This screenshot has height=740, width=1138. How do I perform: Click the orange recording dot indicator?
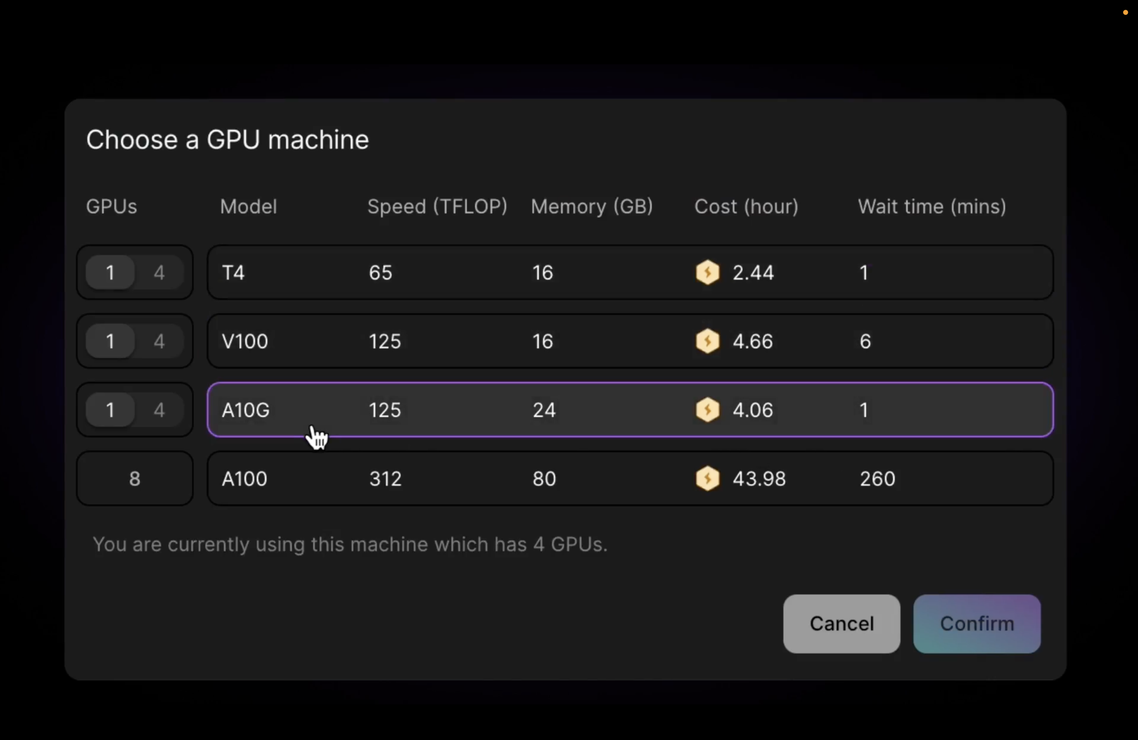[1125, 12]
